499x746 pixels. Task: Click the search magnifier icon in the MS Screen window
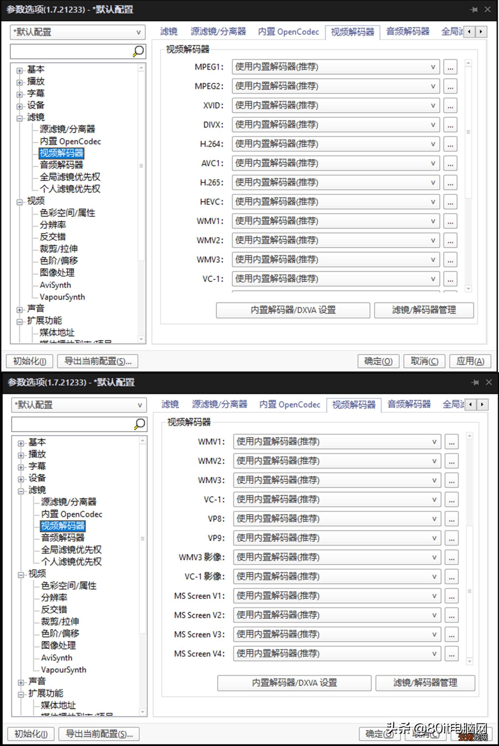(139, 424)
